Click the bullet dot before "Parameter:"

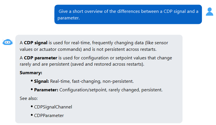(x=32, y=89)
